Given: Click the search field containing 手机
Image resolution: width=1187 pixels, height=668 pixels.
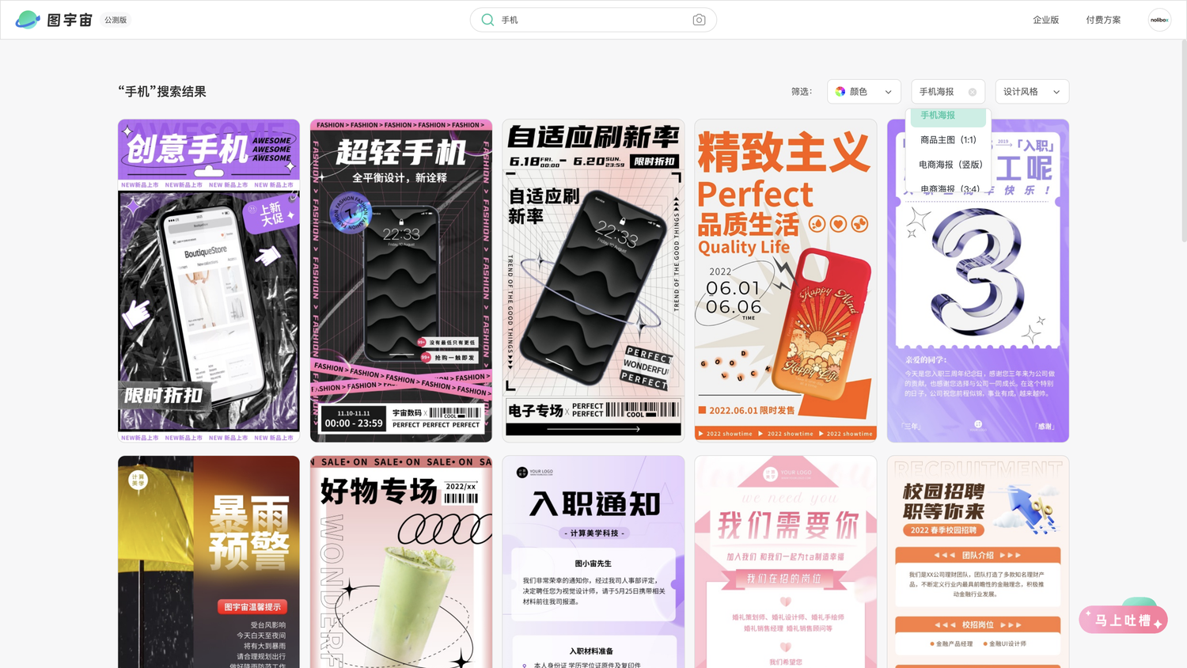Looking at the screenshot, I should [x=593, y=20].
